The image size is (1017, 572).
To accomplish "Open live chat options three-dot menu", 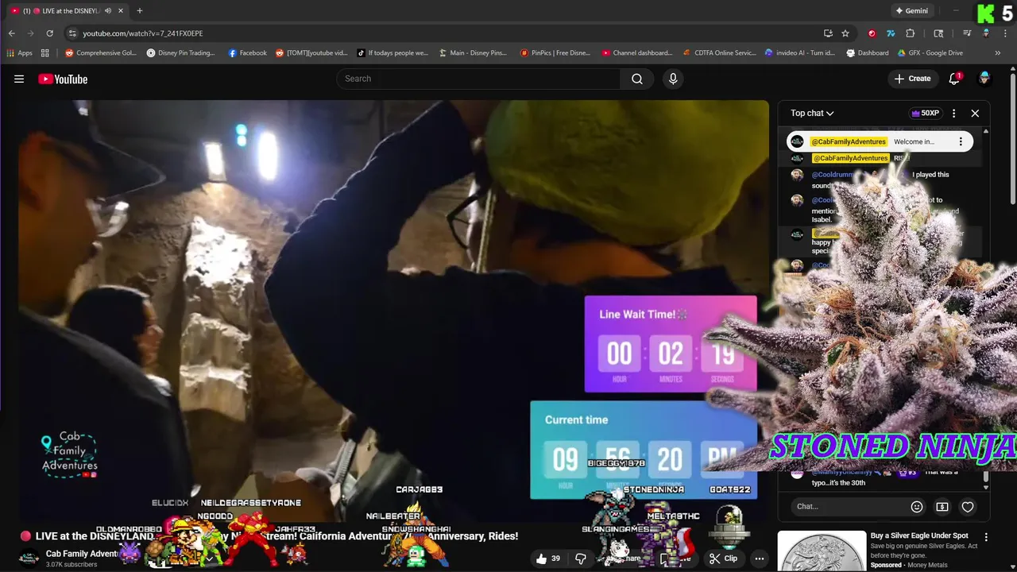I will [954, 113].
